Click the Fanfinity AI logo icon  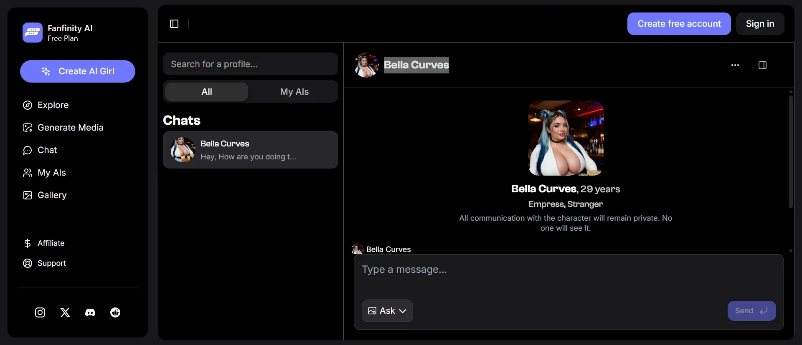coord(33,33)
